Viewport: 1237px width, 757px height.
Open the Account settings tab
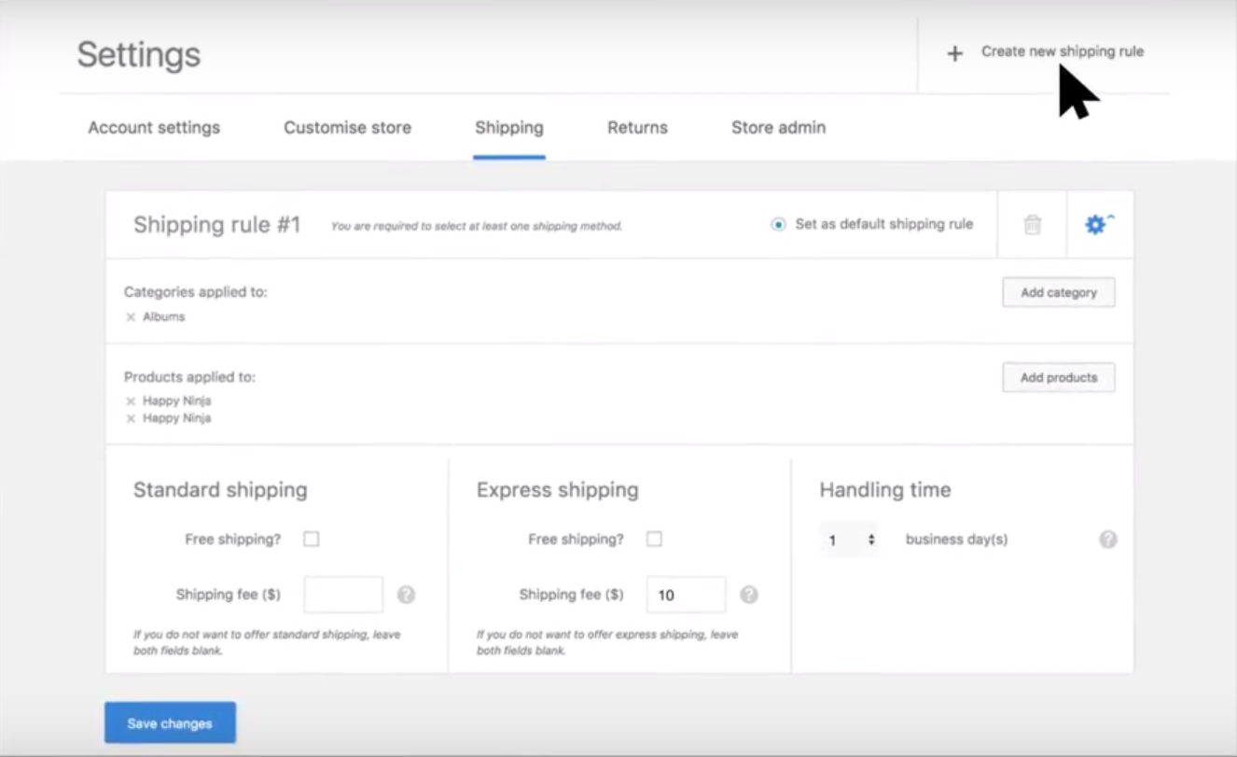pos(154,128)
